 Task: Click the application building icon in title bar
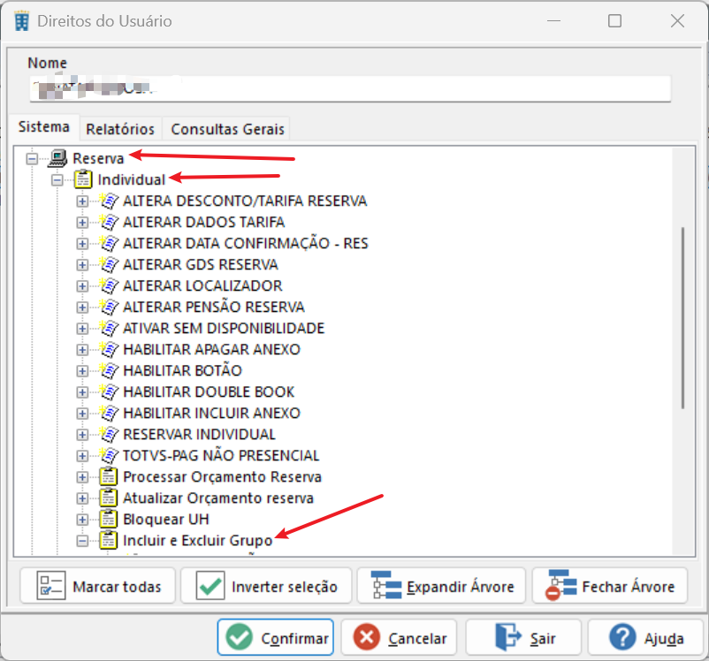21,21
